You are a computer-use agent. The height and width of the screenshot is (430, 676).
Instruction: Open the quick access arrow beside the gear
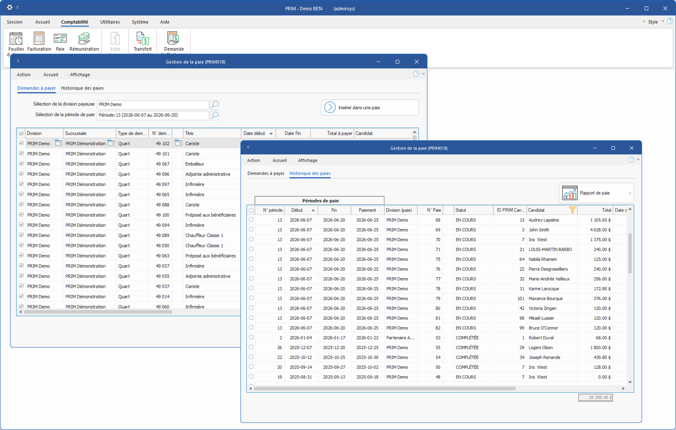pyautogui.click(x=17, y=8)
